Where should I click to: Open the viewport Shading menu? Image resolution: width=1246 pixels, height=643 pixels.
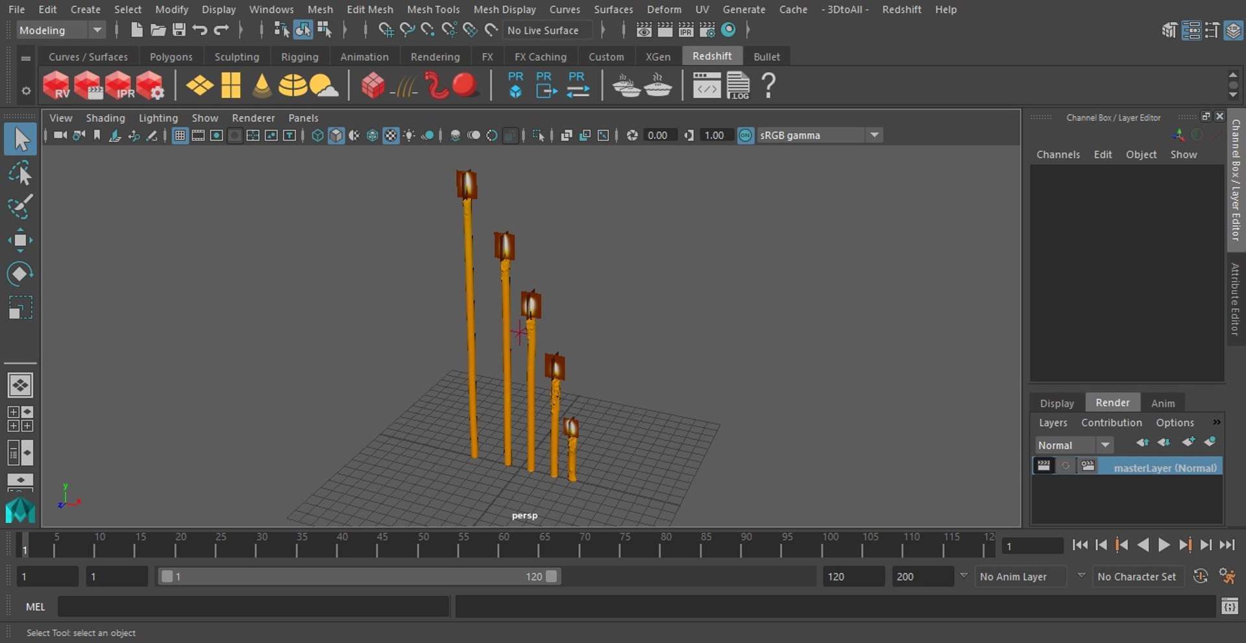point(105,118)
